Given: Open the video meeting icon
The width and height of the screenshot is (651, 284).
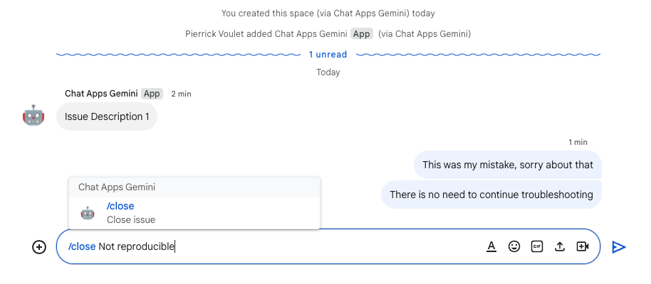Looking at the screenshot, I should (x=583, y=246).
